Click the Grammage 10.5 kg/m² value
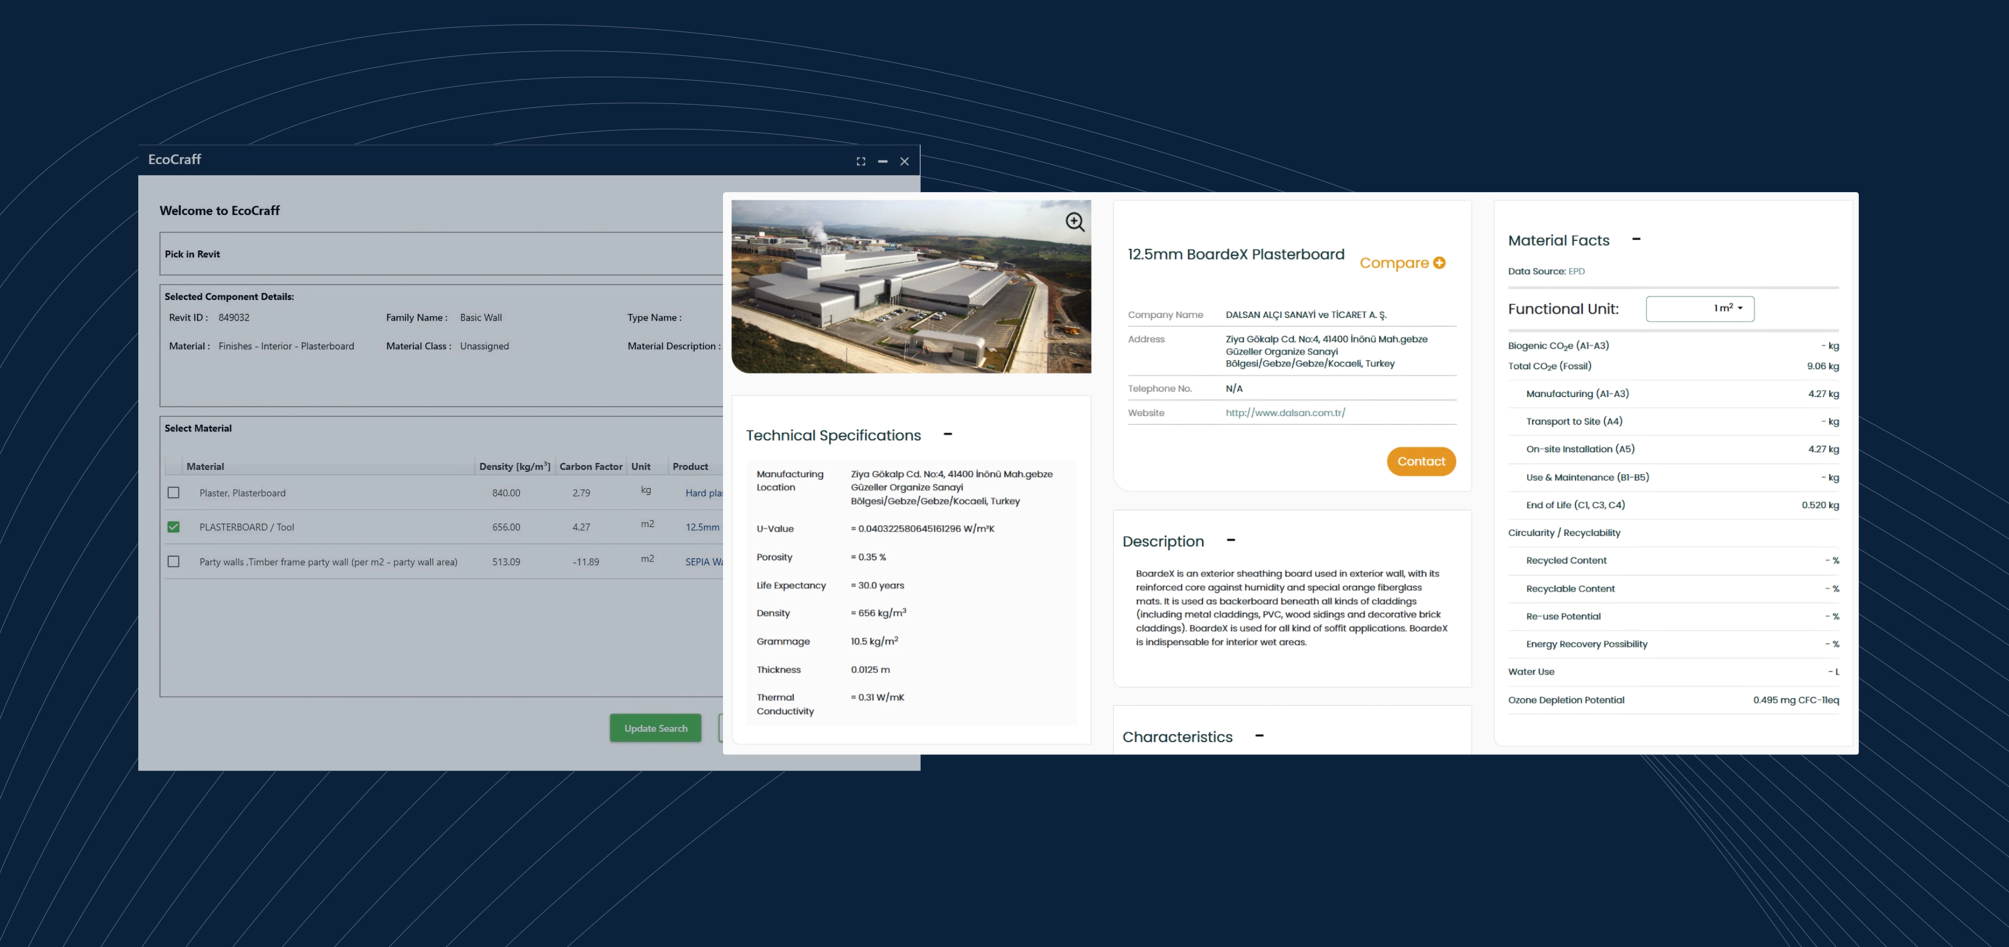Screen dimensions: 2009x947 click(874, 641)
